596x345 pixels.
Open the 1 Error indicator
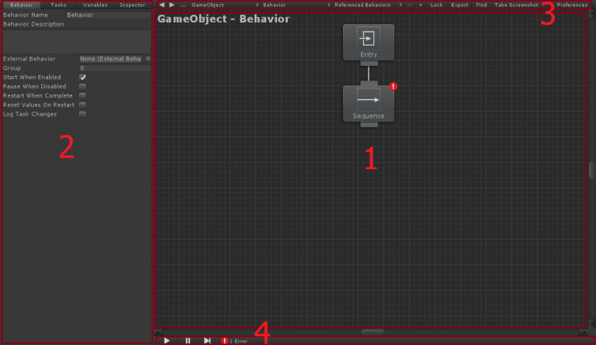235,340
